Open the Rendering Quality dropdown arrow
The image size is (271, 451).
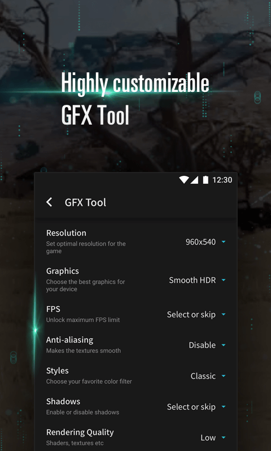pos(224,438)
